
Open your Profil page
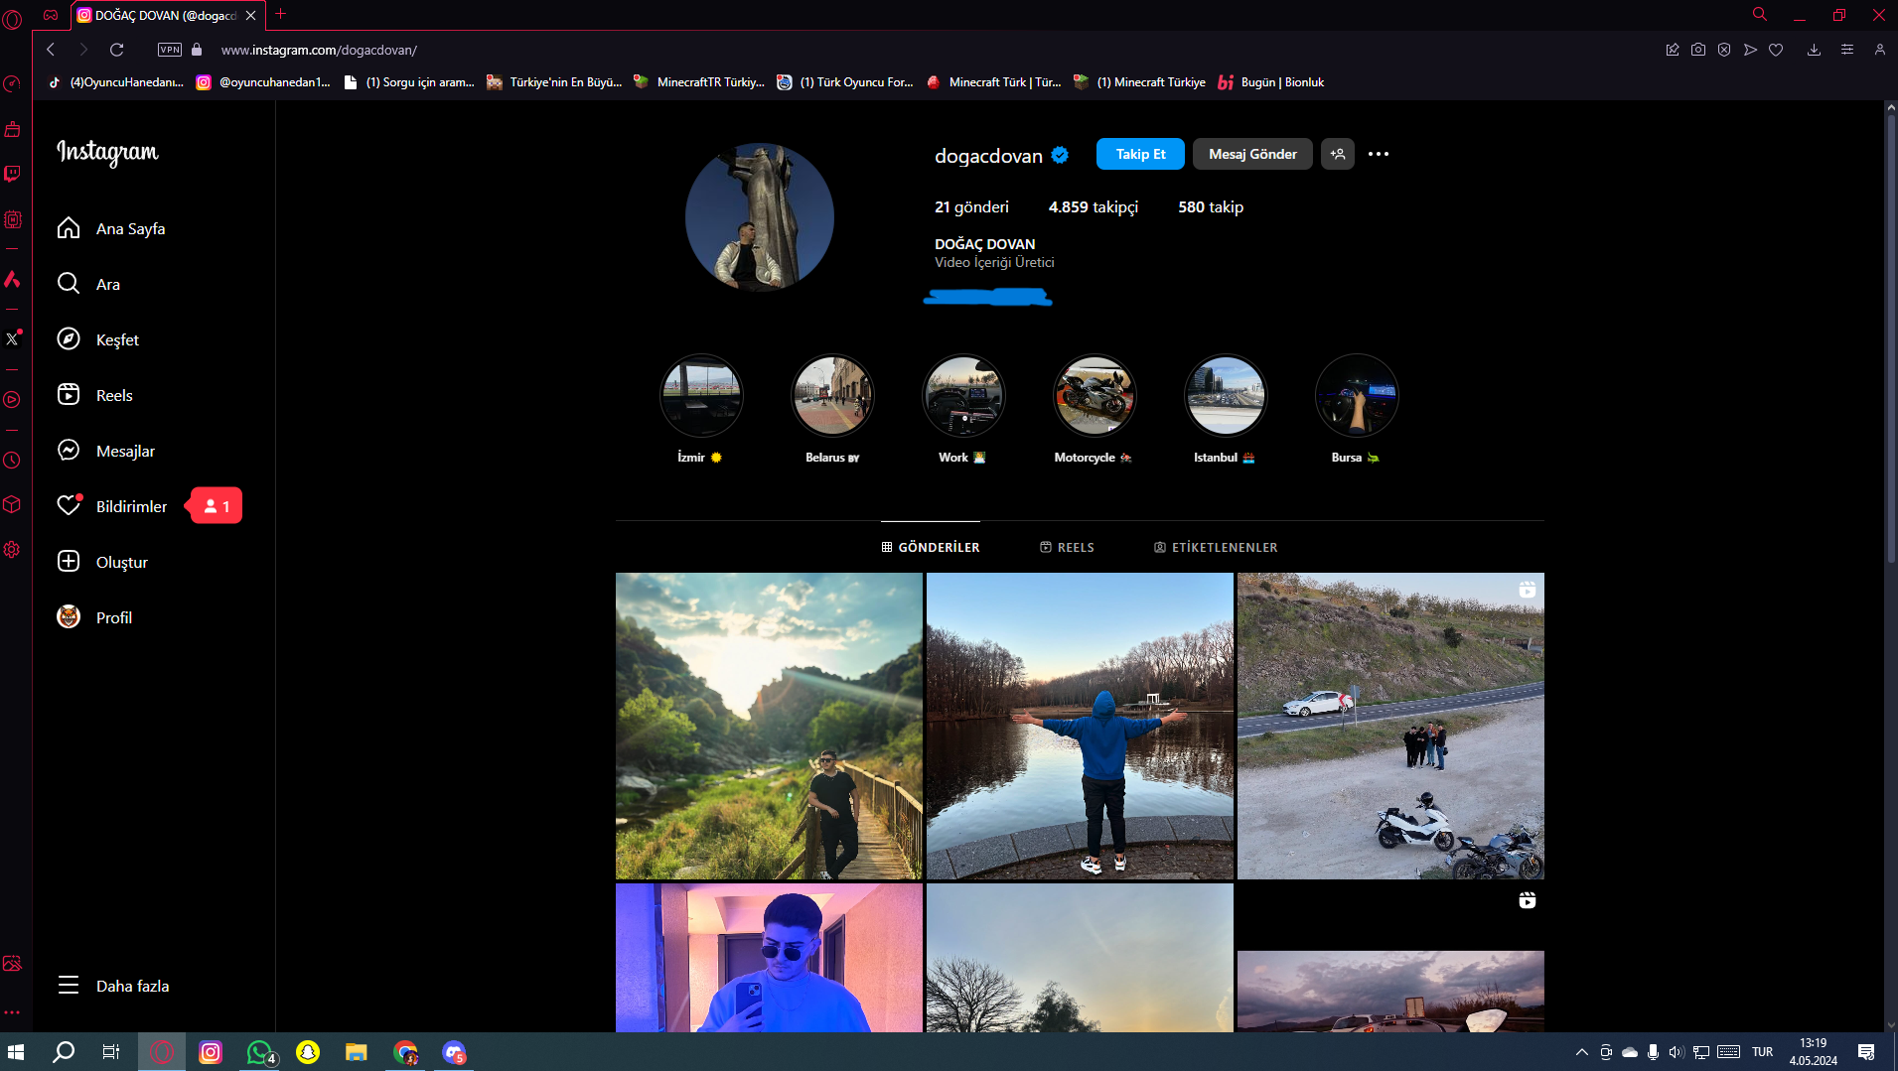click(x=94, y=617)
